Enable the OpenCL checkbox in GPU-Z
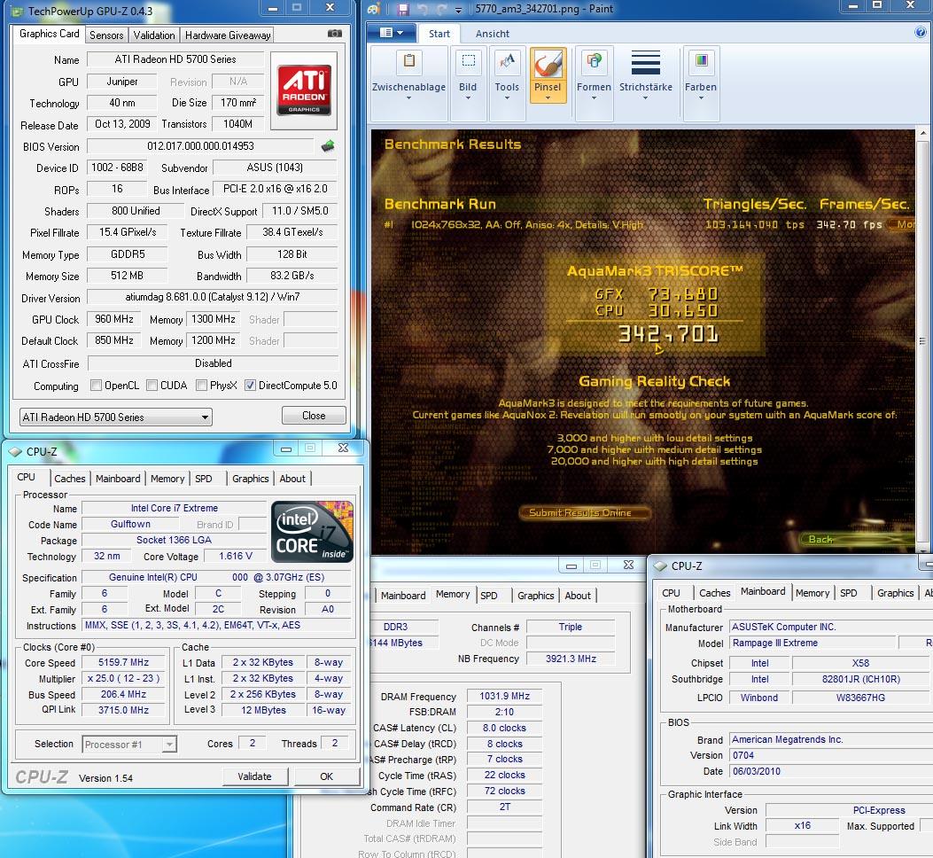Screen dimensions: 933x858 click(96, 386)
